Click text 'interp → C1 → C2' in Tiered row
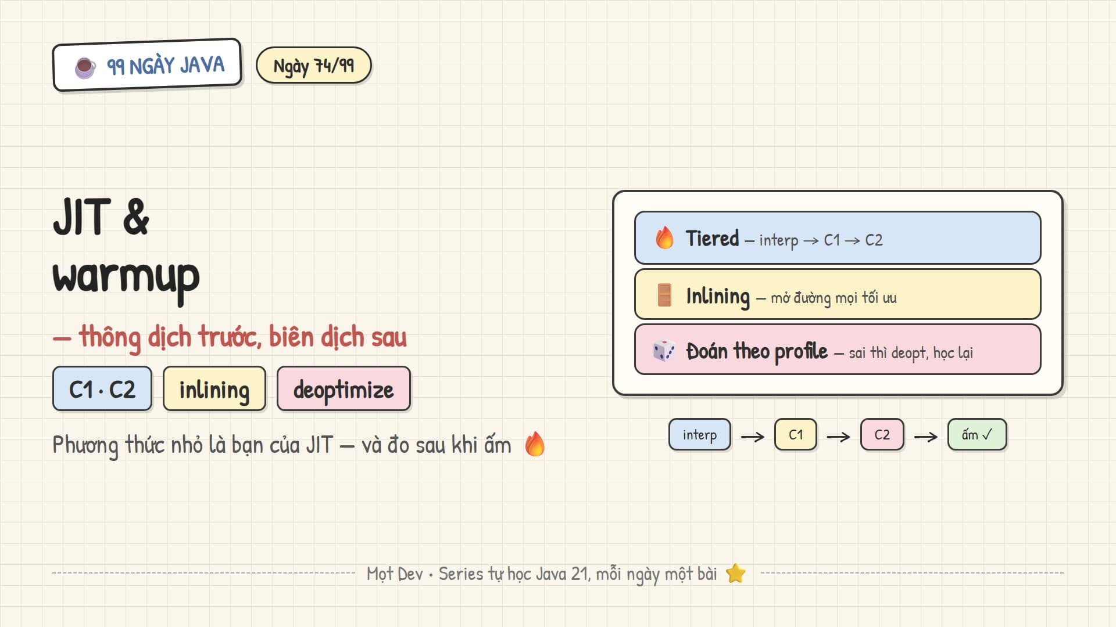This screenshot has width=1116, height=627. click(821, 240)
